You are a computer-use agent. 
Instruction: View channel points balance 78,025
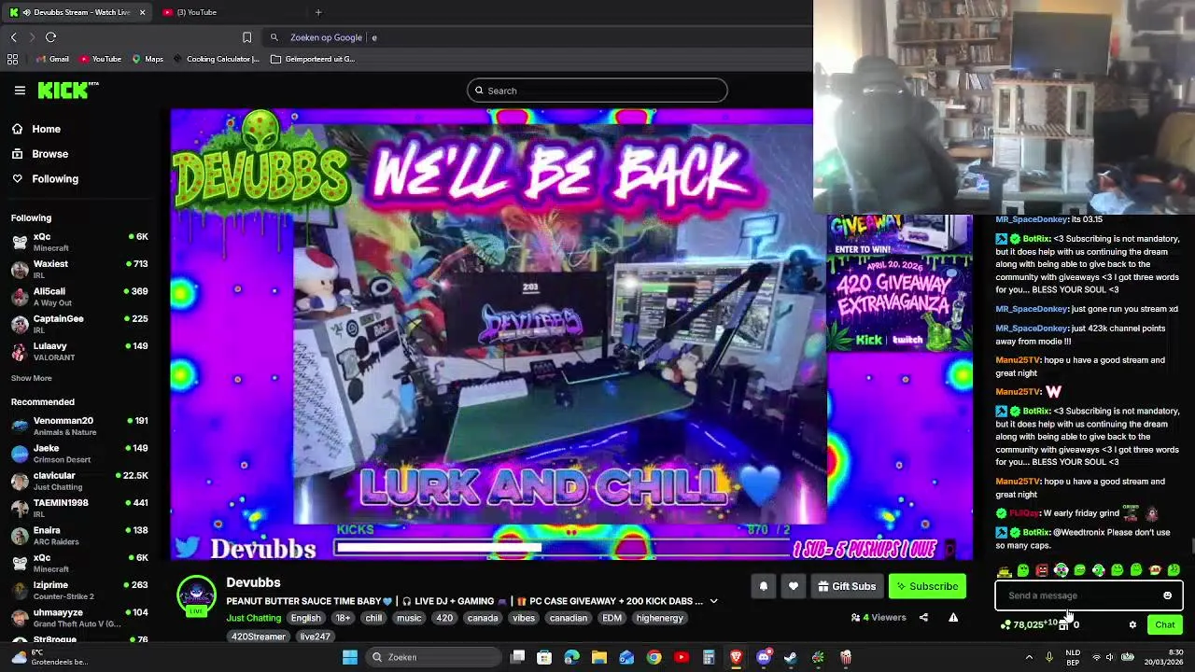[x=1029, y=625]
